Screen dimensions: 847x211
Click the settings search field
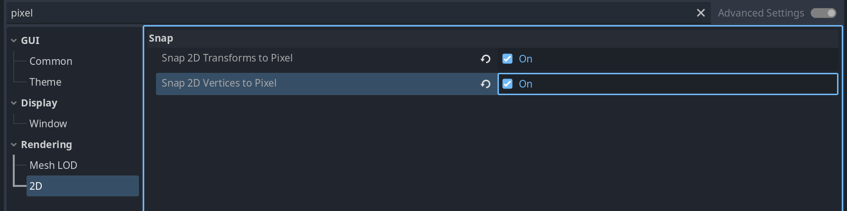(x=332, y=13)
